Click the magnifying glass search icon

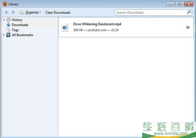pos(189,12)
